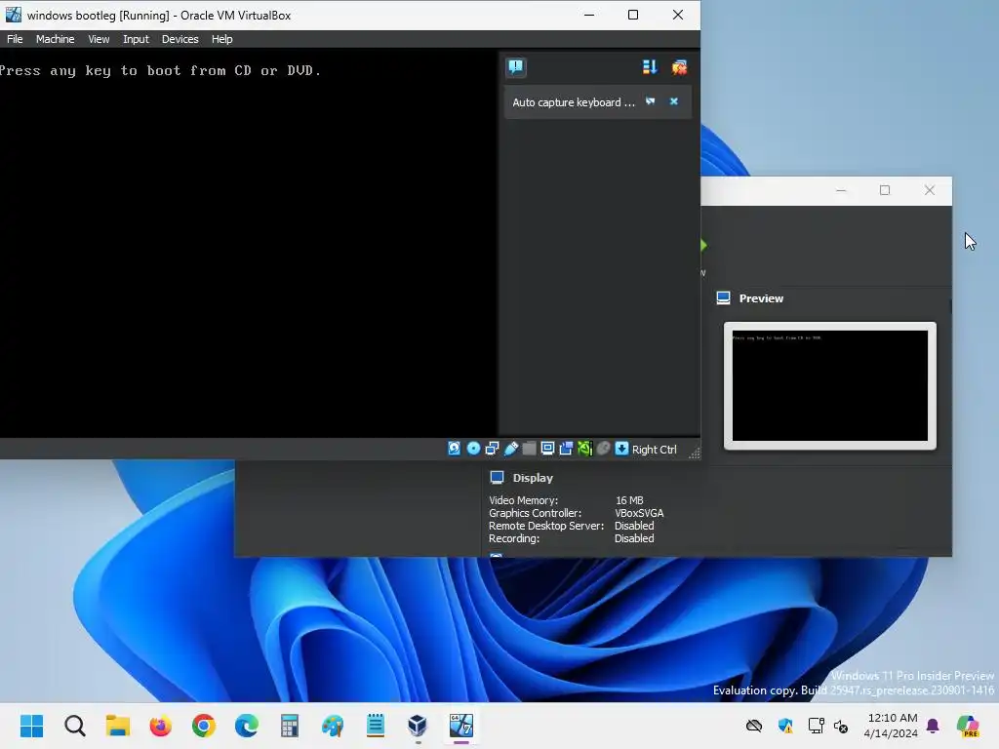Launch Google Chrome from the taskbar
The image size is (999, 749).
[203, 726]
